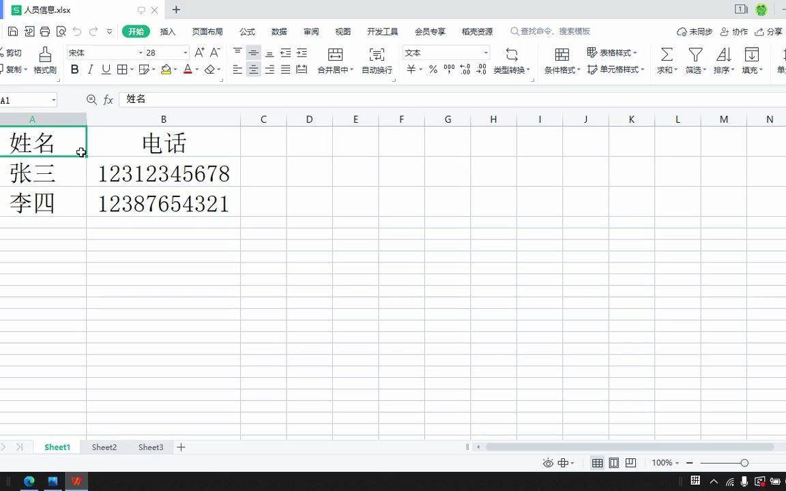786x491 pixels.
Task: Open the 文本 number format dropdown
Action: (x=484, y=53)
